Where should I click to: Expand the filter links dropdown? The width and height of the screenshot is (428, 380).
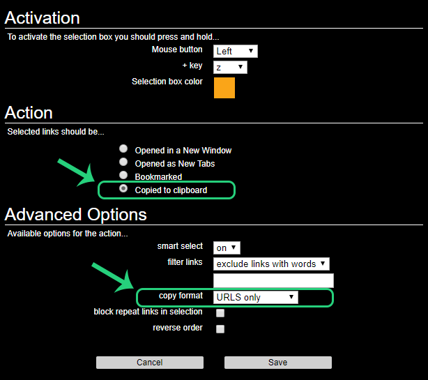coord(271,264)
